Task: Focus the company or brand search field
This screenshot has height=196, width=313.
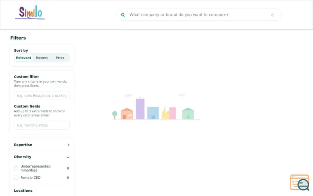Action: click(x=199, y=15)
